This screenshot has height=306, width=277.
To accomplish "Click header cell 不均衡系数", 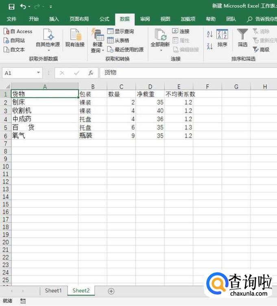I will point(179,94).
